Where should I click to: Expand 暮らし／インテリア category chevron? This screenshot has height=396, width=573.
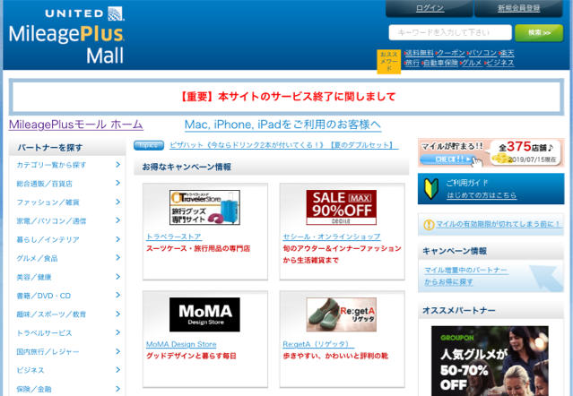click(x=117, y=239)
